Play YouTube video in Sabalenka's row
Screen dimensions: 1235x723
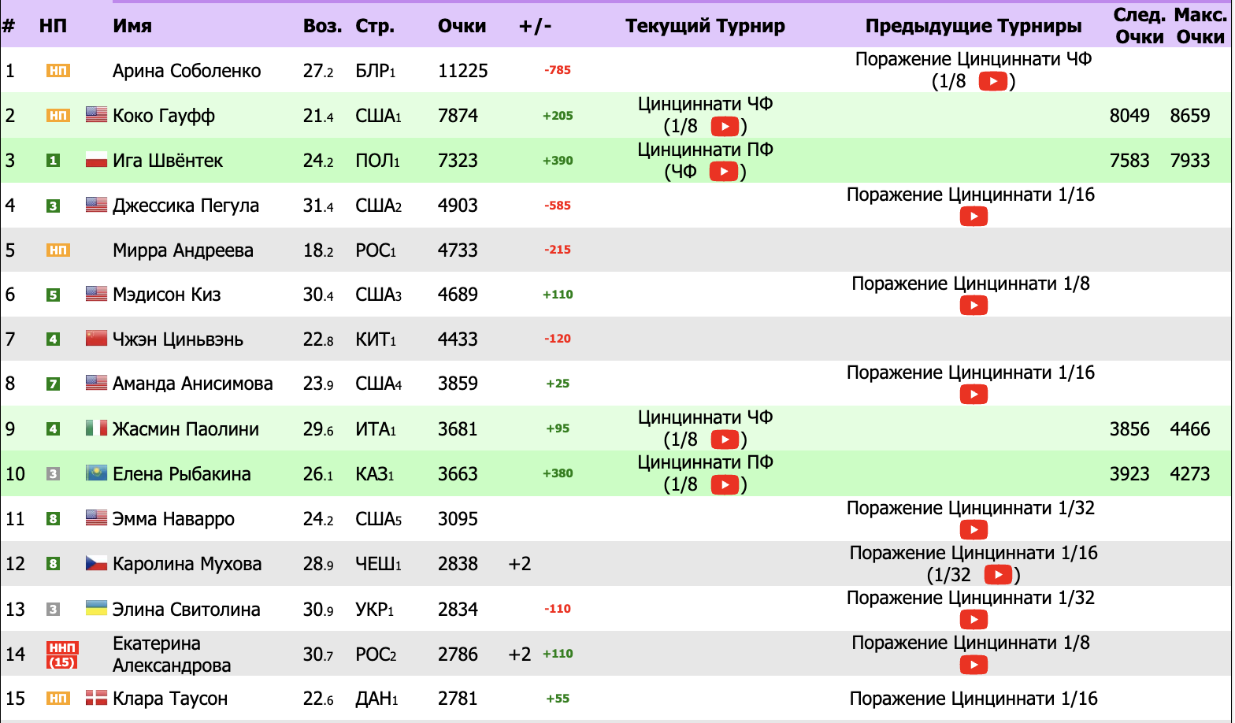[x=992, y=81]
